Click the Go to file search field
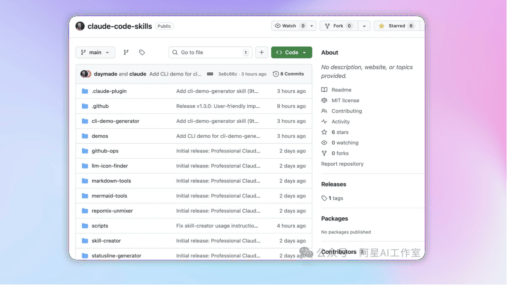507x285 pixels. click(x=210, y=52)
